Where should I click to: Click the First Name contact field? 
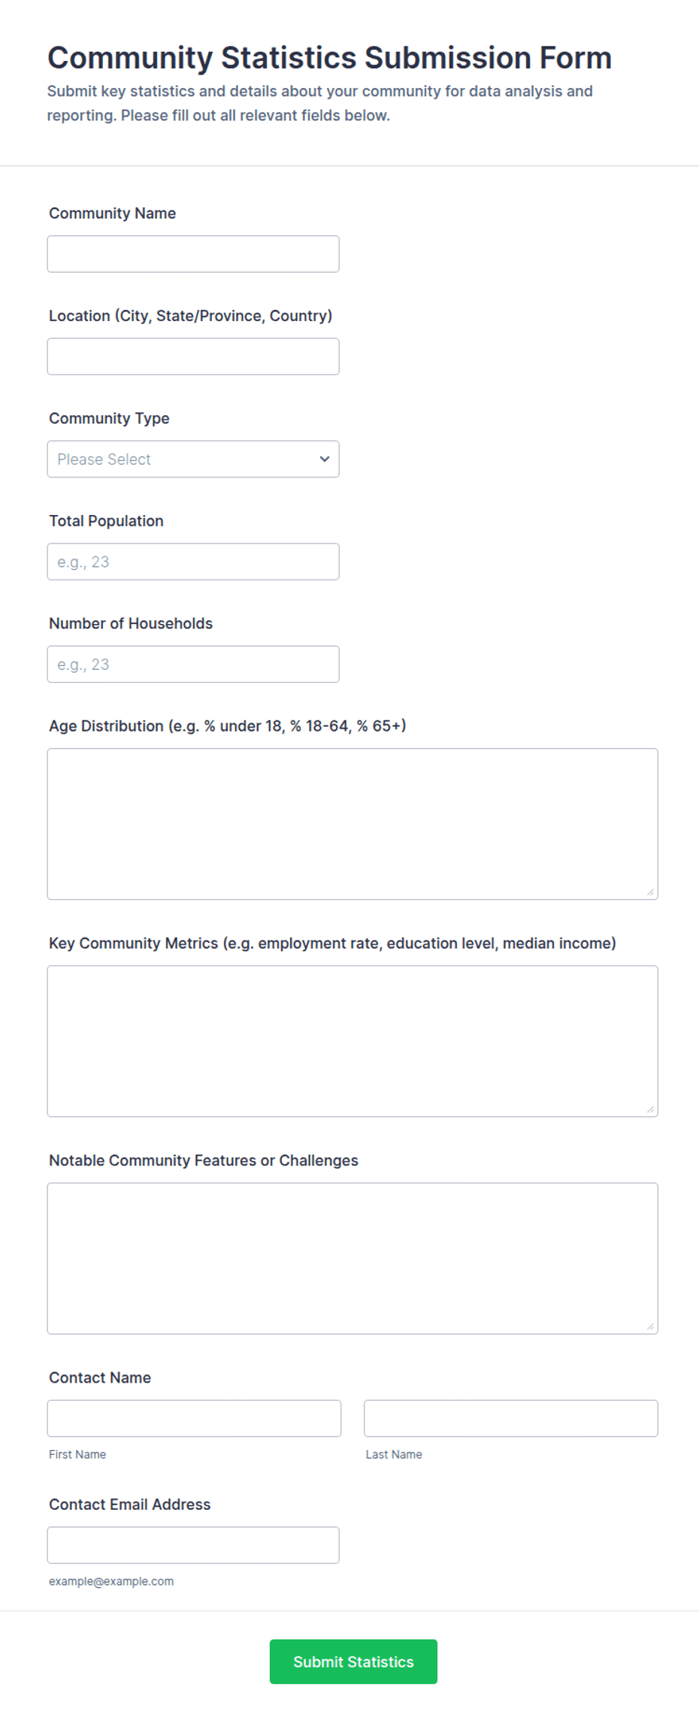pos(194,1419)
